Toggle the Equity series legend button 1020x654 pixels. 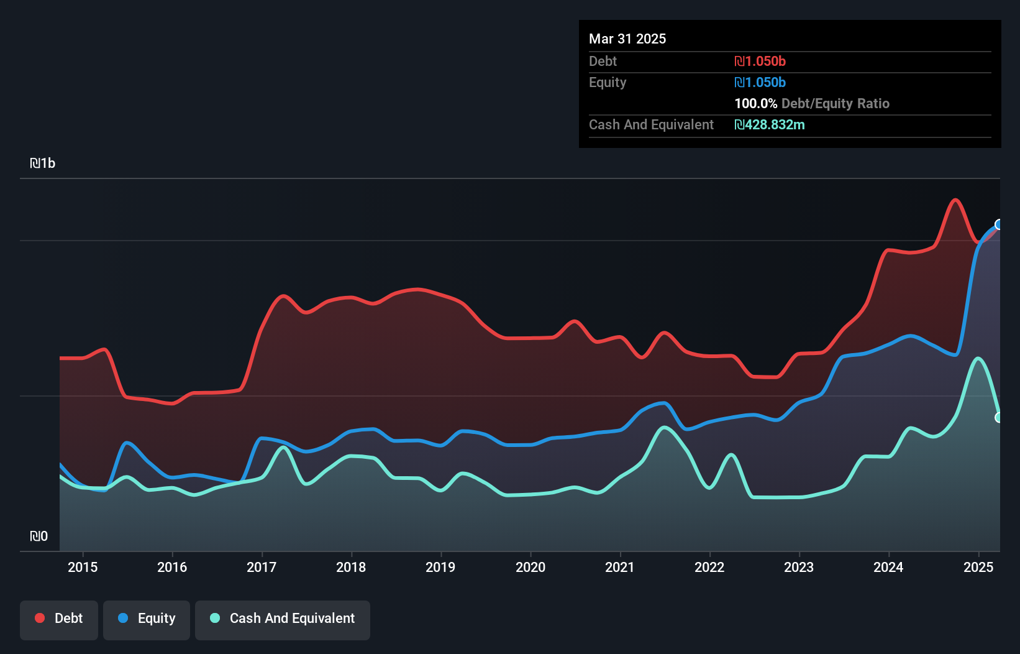(147, 620)
